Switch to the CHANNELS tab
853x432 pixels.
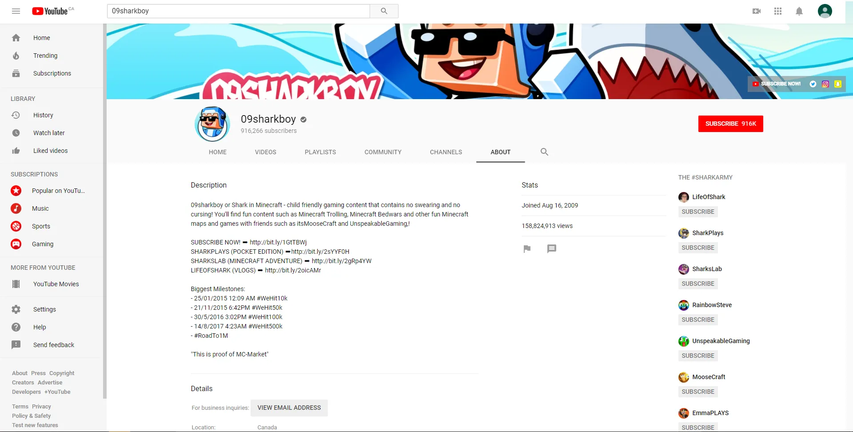pos(446,152)
